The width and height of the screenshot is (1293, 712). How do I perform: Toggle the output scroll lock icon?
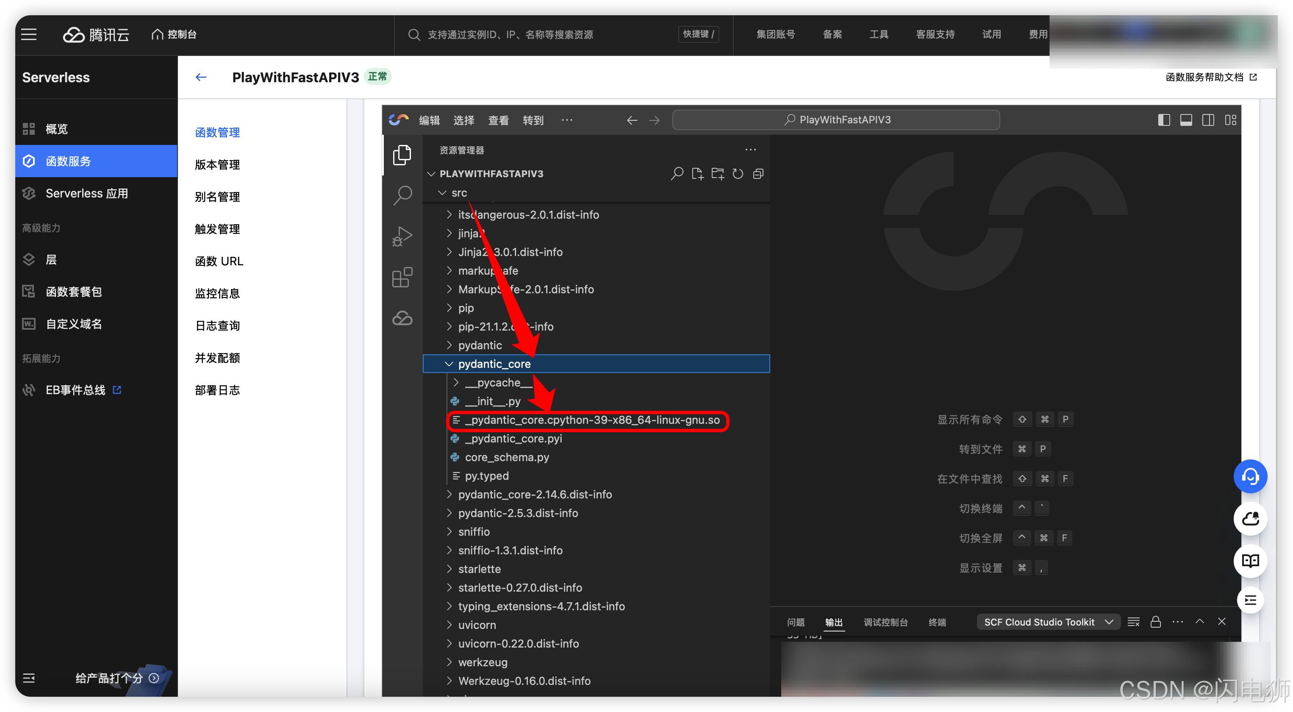[1155, 622]
